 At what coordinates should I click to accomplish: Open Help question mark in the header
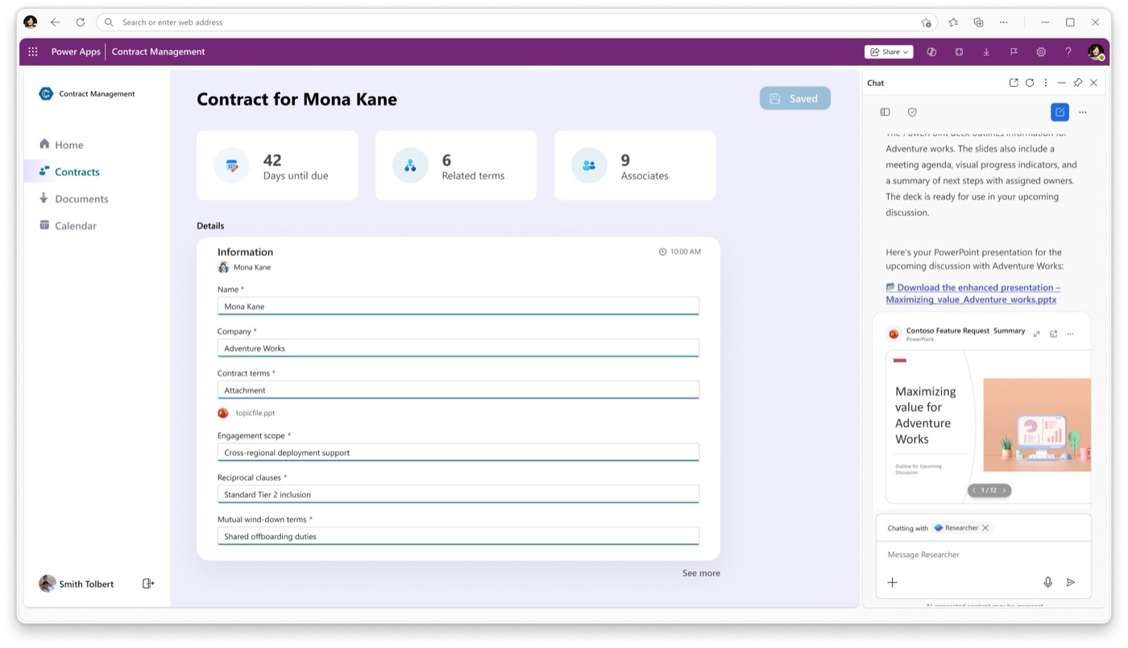1068,52
